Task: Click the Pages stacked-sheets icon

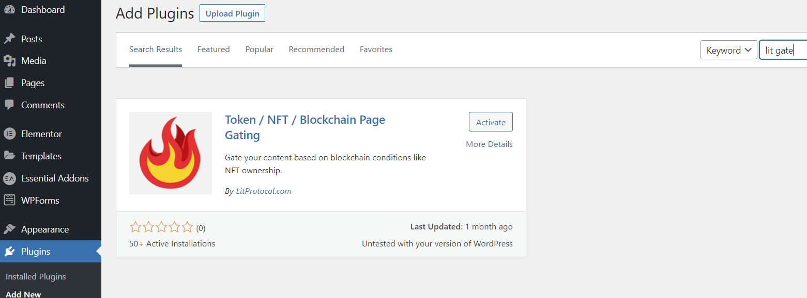Action: [10, 83]
